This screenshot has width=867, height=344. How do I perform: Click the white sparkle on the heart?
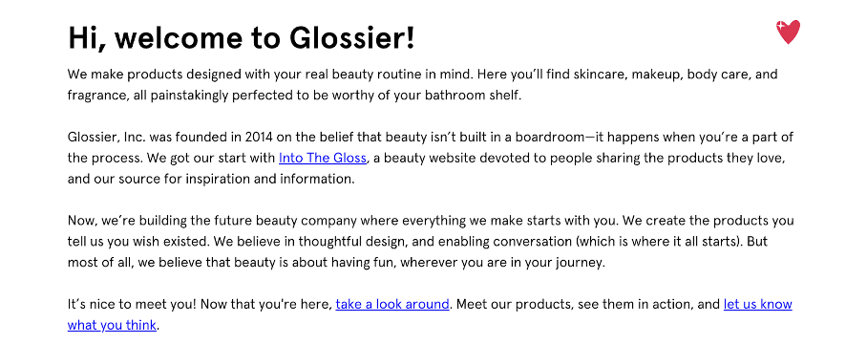[x=781, y=26]
